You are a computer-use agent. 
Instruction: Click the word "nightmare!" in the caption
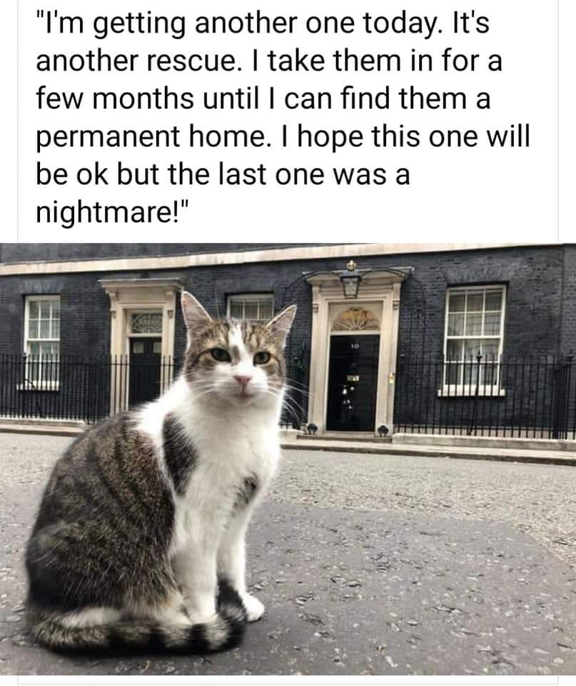coord(113,212)
